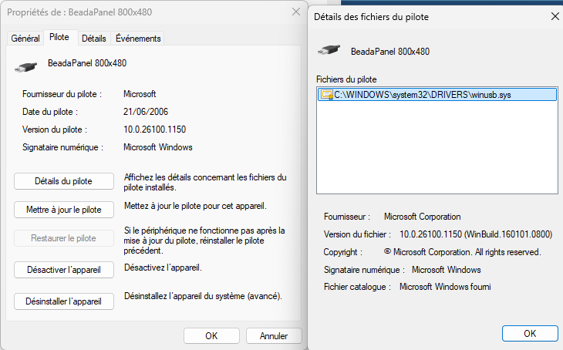Open the Général tab
Viewport: 563px width, 350px height.
pos(25,39)
